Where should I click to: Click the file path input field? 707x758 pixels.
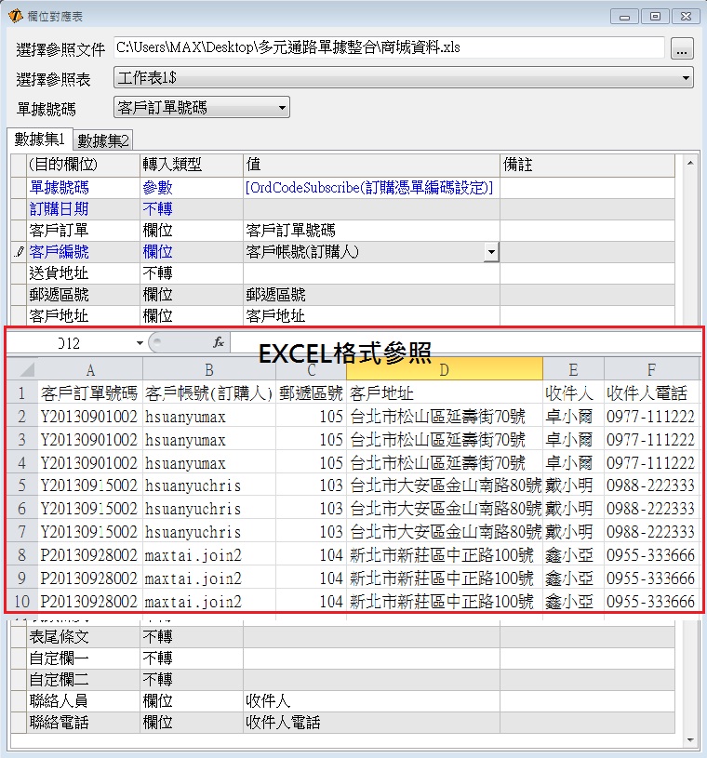389,47
